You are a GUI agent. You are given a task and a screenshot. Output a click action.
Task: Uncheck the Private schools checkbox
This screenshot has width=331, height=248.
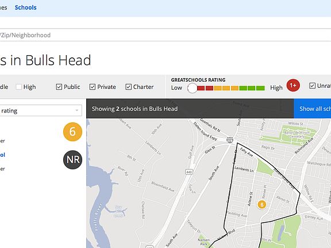point(93,87)
